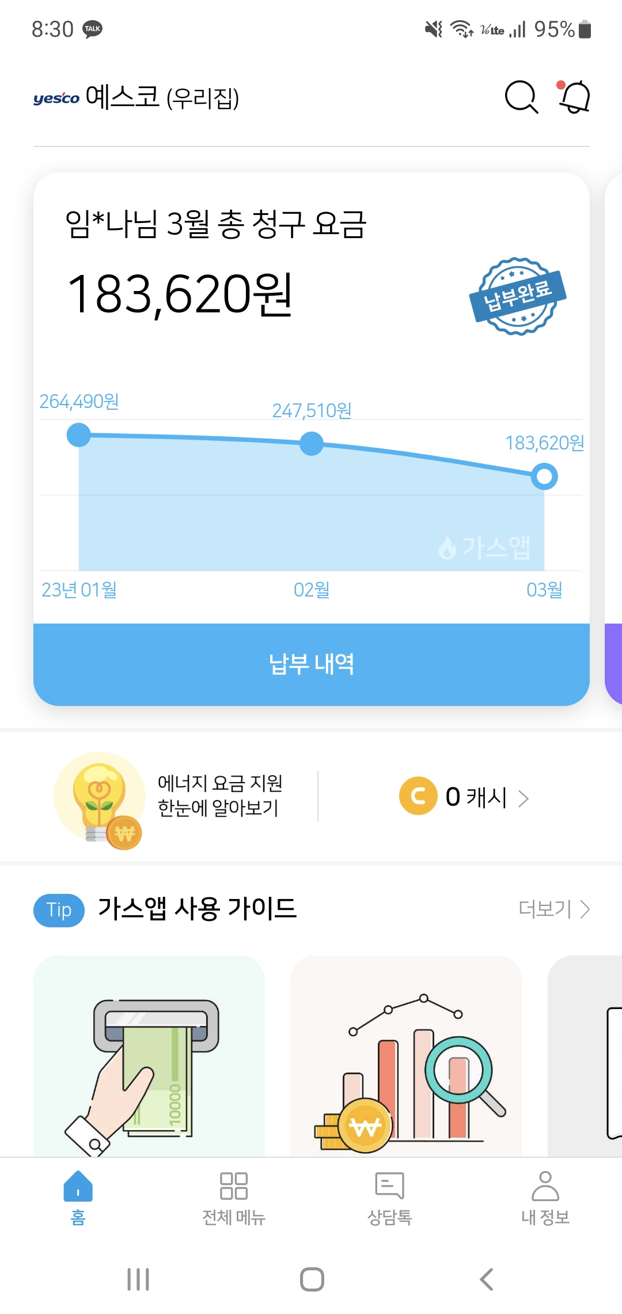Switch to the 홈 tab
This screenshot has width=622, height=1314.
[78, 1197]
